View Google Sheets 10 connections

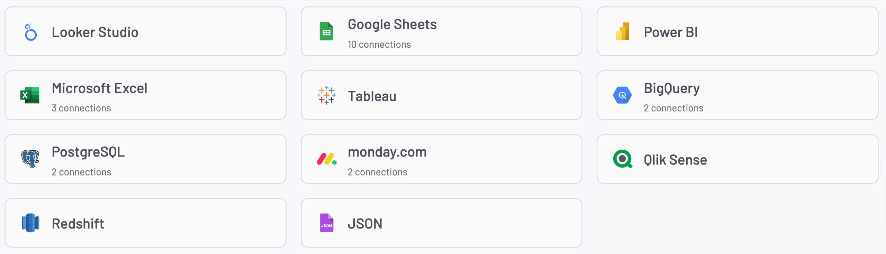[379, 45]
